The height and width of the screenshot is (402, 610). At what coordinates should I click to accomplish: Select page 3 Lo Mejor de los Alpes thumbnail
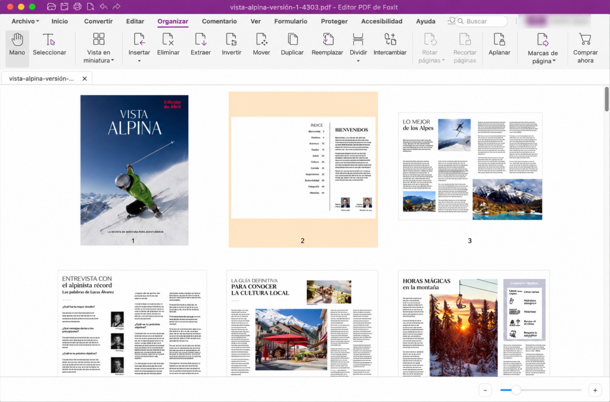[x=470, y=167]
